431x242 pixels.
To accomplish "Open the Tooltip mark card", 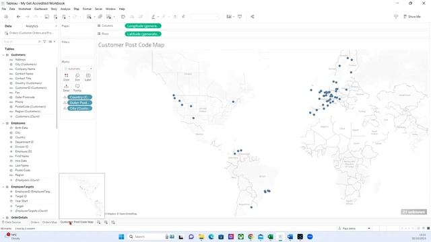I will (77, 88).
